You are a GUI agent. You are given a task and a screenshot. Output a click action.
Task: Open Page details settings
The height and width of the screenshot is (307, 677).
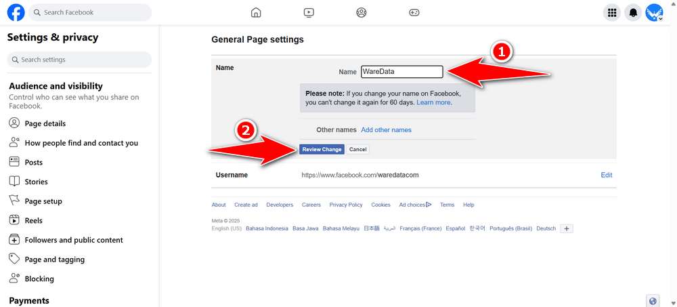[x=45, y=123]
